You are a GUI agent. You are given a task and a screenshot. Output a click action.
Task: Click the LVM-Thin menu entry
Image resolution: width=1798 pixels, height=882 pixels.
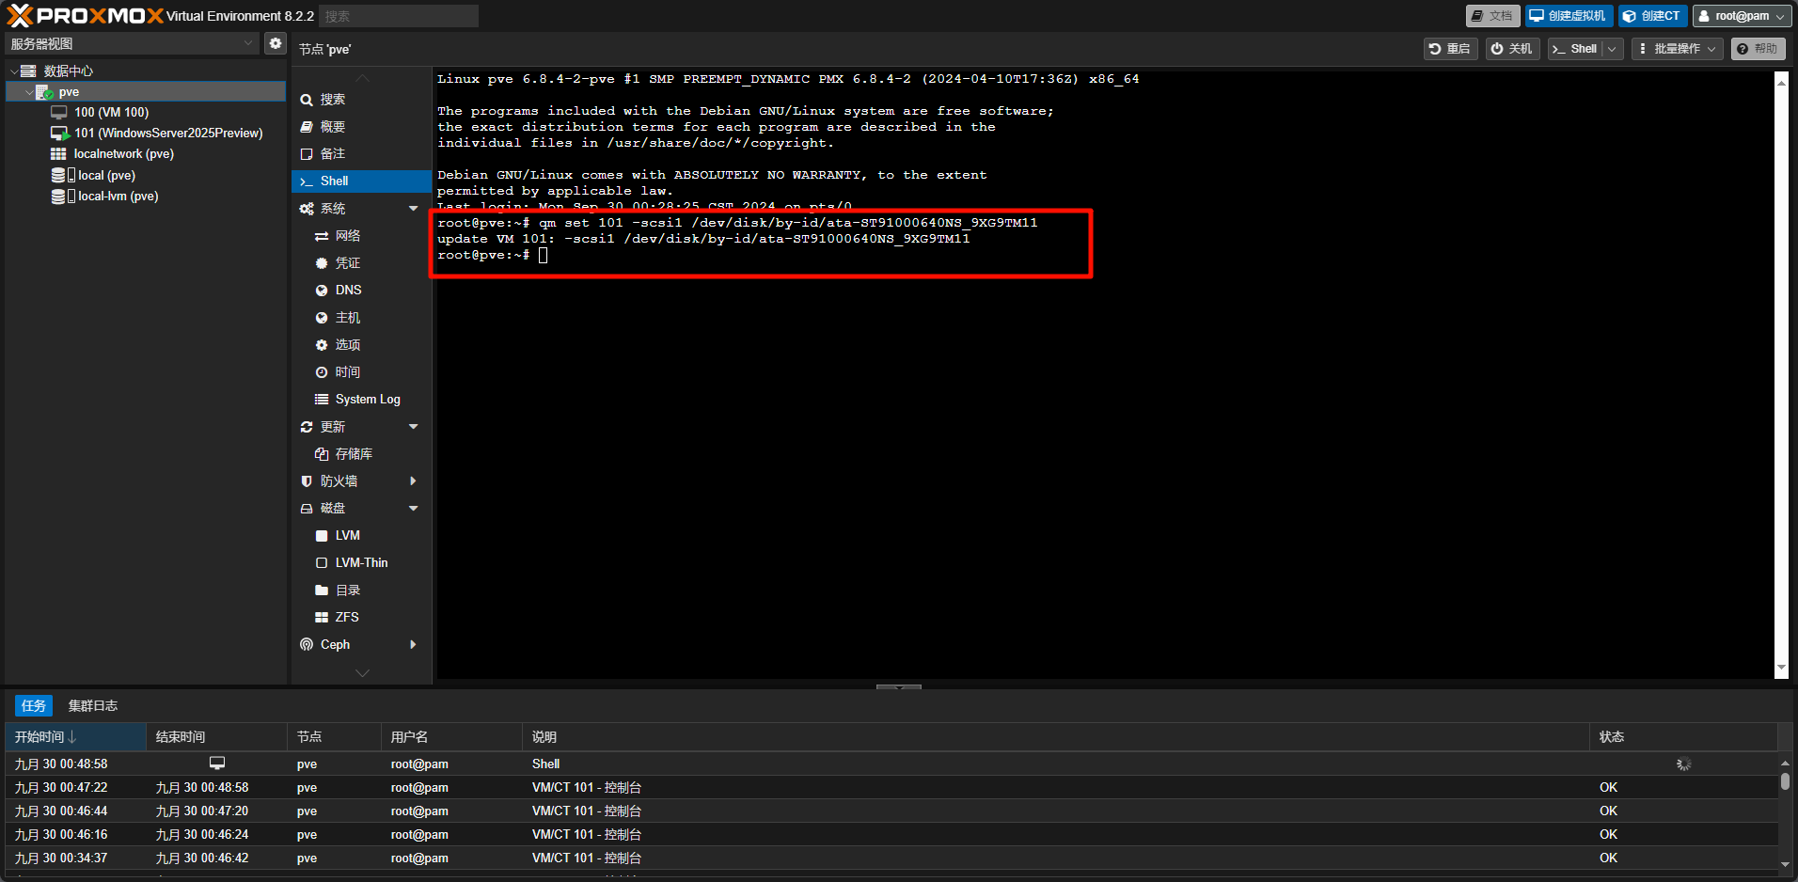[361, 563]
